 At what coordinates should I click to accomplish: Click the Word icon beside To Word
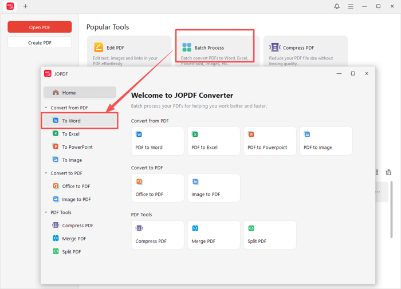pos(56,120)
